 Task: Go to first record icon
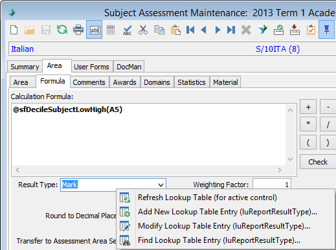coord(190,30)
